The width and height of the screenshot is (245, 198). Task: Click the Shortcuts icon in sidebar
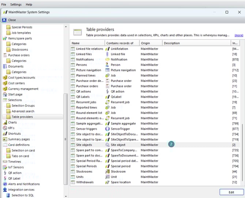click(5, 134)
